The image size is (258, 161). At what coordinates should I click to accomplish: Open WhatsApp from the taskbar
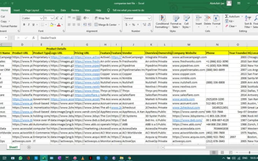[20, 158]
